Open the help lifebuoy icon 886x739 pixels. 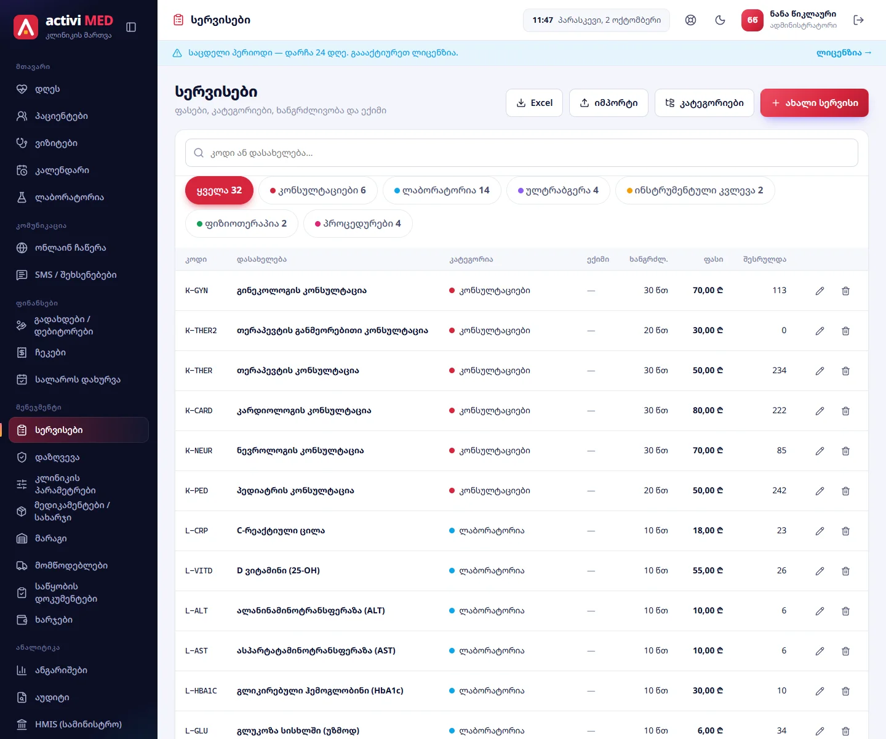coord(691,20)
